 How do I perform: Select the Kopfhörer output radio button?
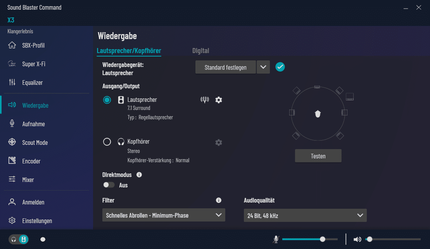click(x=107, y=142)
